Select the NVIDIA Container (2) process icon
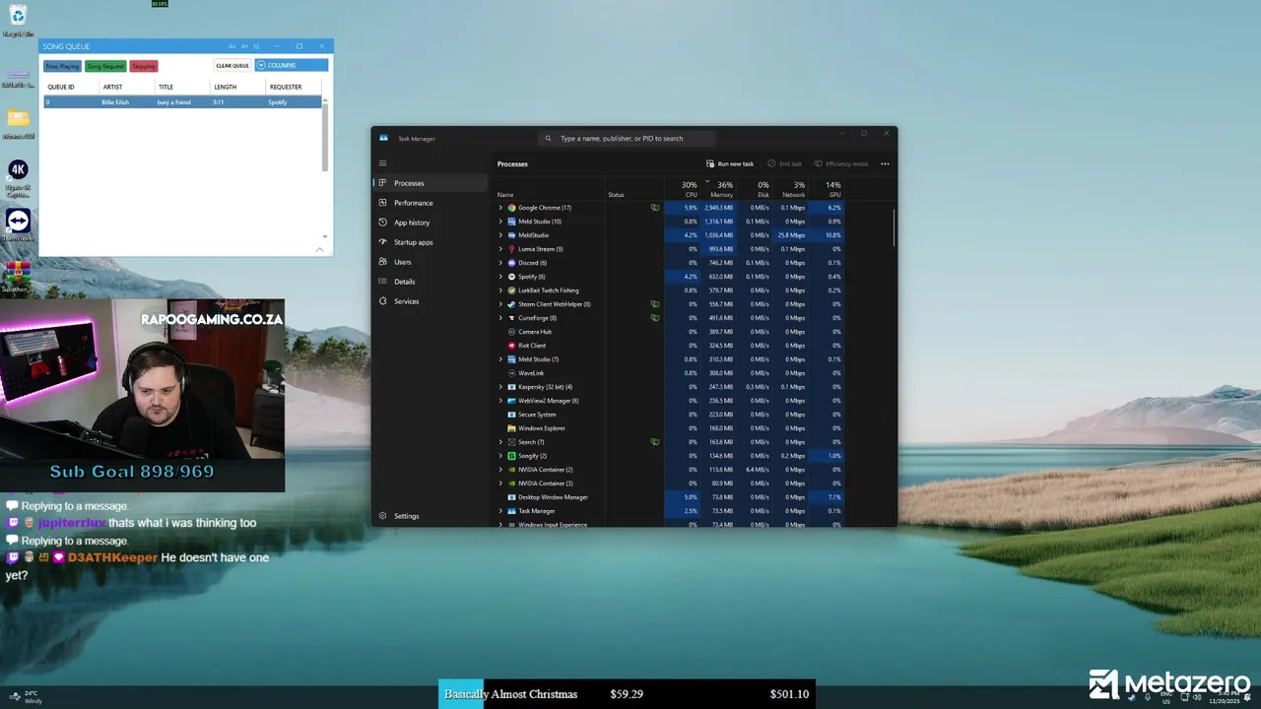This screenshot has height=709, width=1261. [x=511, y=470]
